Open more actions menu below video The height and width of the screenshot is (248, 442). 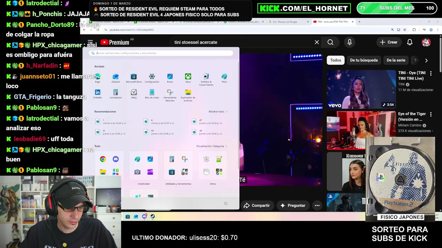point(317,206)
